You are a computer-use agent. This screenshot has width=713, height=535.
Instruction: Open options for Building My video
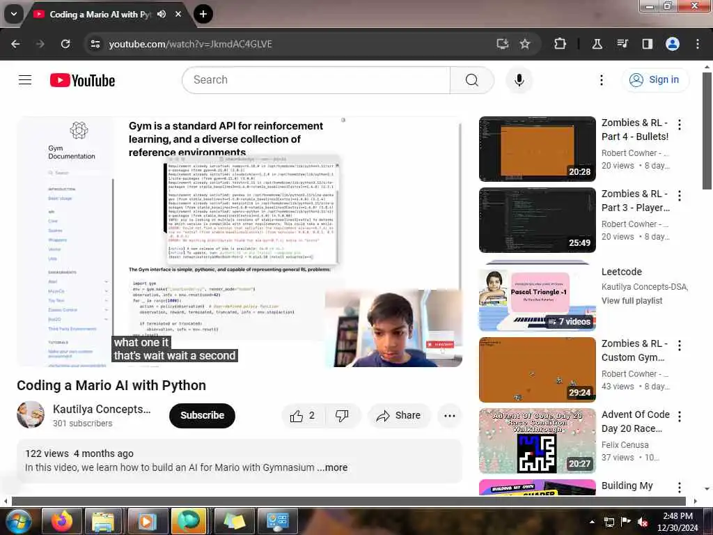(680, 487)
